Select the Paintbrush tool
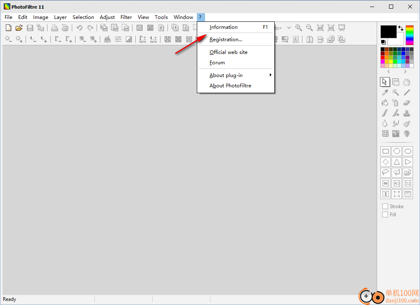The width and height of the screenshot is (420, 305). (x=385, y=113)
